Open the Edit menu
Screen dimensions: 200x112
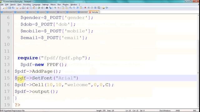(7, 5)
